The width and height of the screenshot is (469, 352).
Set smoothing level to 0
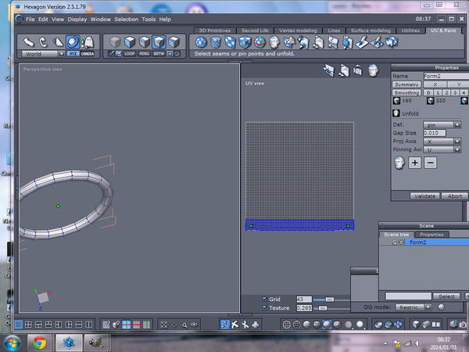(428, 93)
